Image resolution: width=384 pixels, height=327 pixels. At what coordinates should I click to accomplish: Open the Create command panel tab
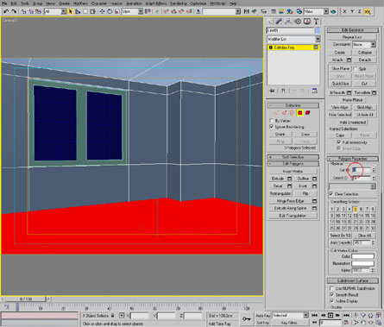coord(269,22)
